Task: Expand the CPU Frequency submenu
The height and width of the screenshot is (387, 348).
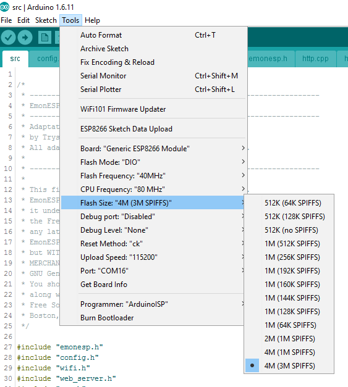Action: pyautogui.click(x=153, y=189)
